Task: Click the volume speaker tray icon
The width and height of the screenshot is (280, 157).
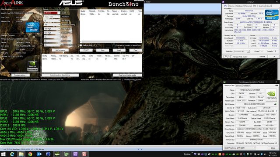Action: click(x=265, y=154)
